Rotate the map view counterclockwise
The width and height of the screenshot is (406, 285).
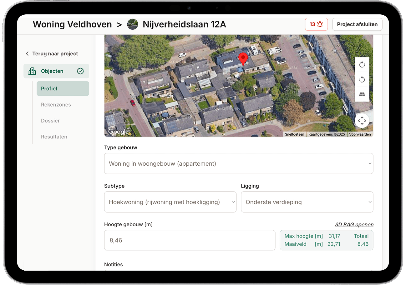click(x=362, y=79)
